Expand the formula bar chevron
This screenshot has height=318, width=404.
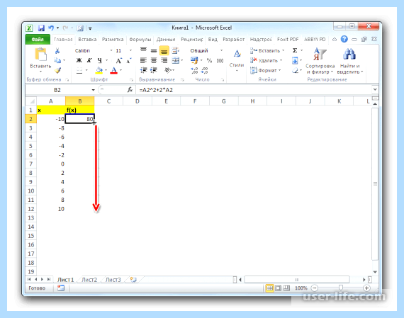pos(375,89)
